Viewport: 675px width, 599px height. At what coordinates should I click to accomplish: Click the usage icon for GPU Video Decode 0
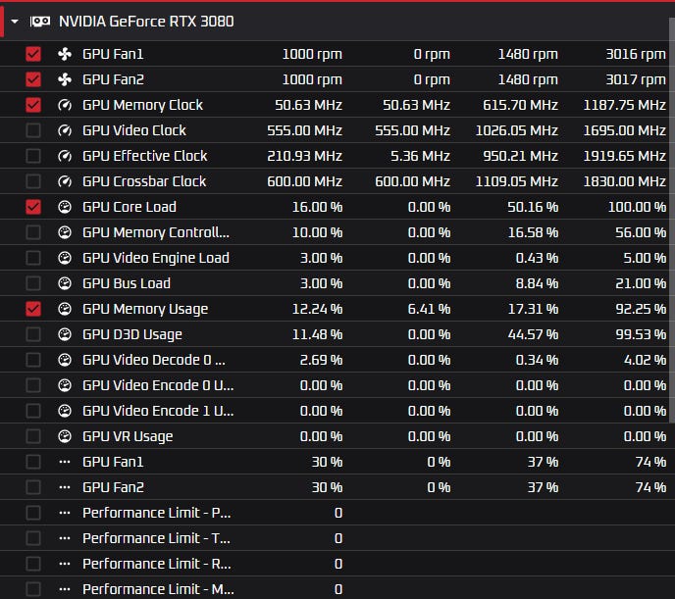tap(65, 360)
